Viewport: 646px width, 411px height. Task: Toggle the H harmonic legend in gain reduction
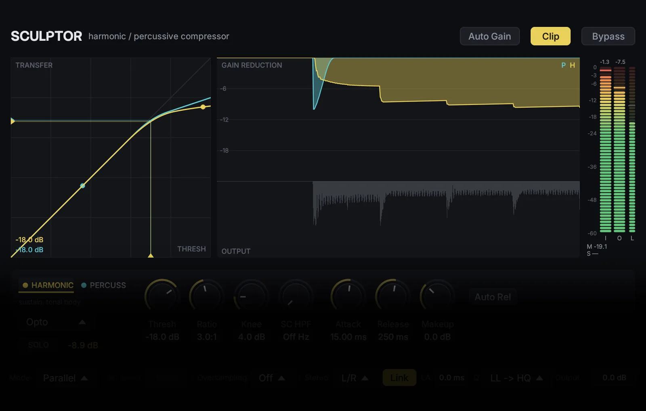coord(572,65)
